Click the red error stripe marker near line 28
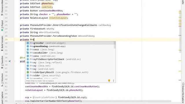185x104 pixels. point(180,35)
